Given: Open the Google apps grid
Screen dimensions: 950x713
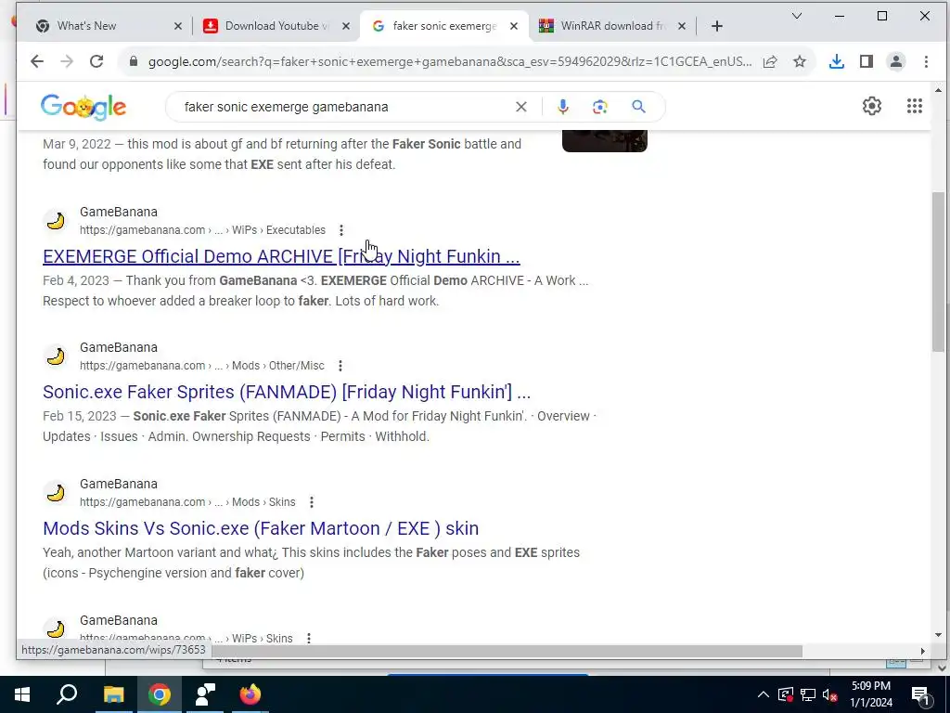Looking at the screenshot, I should click(x=914, y=106).
